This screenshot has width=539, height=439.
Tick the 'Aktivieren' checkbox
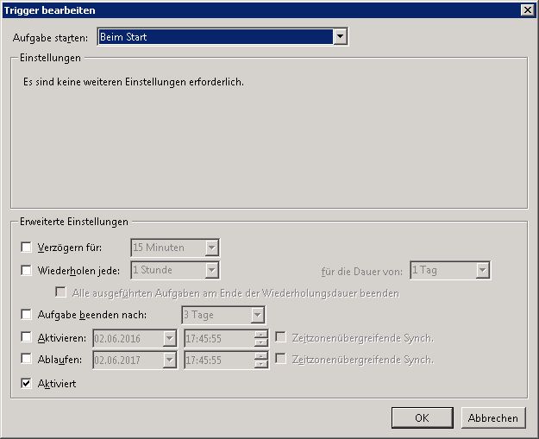click(x=26, y=337)
